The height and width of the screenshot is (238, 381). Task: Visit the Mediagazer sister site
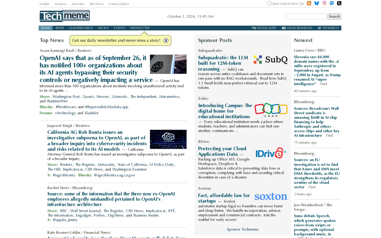[x=264, y=28]
